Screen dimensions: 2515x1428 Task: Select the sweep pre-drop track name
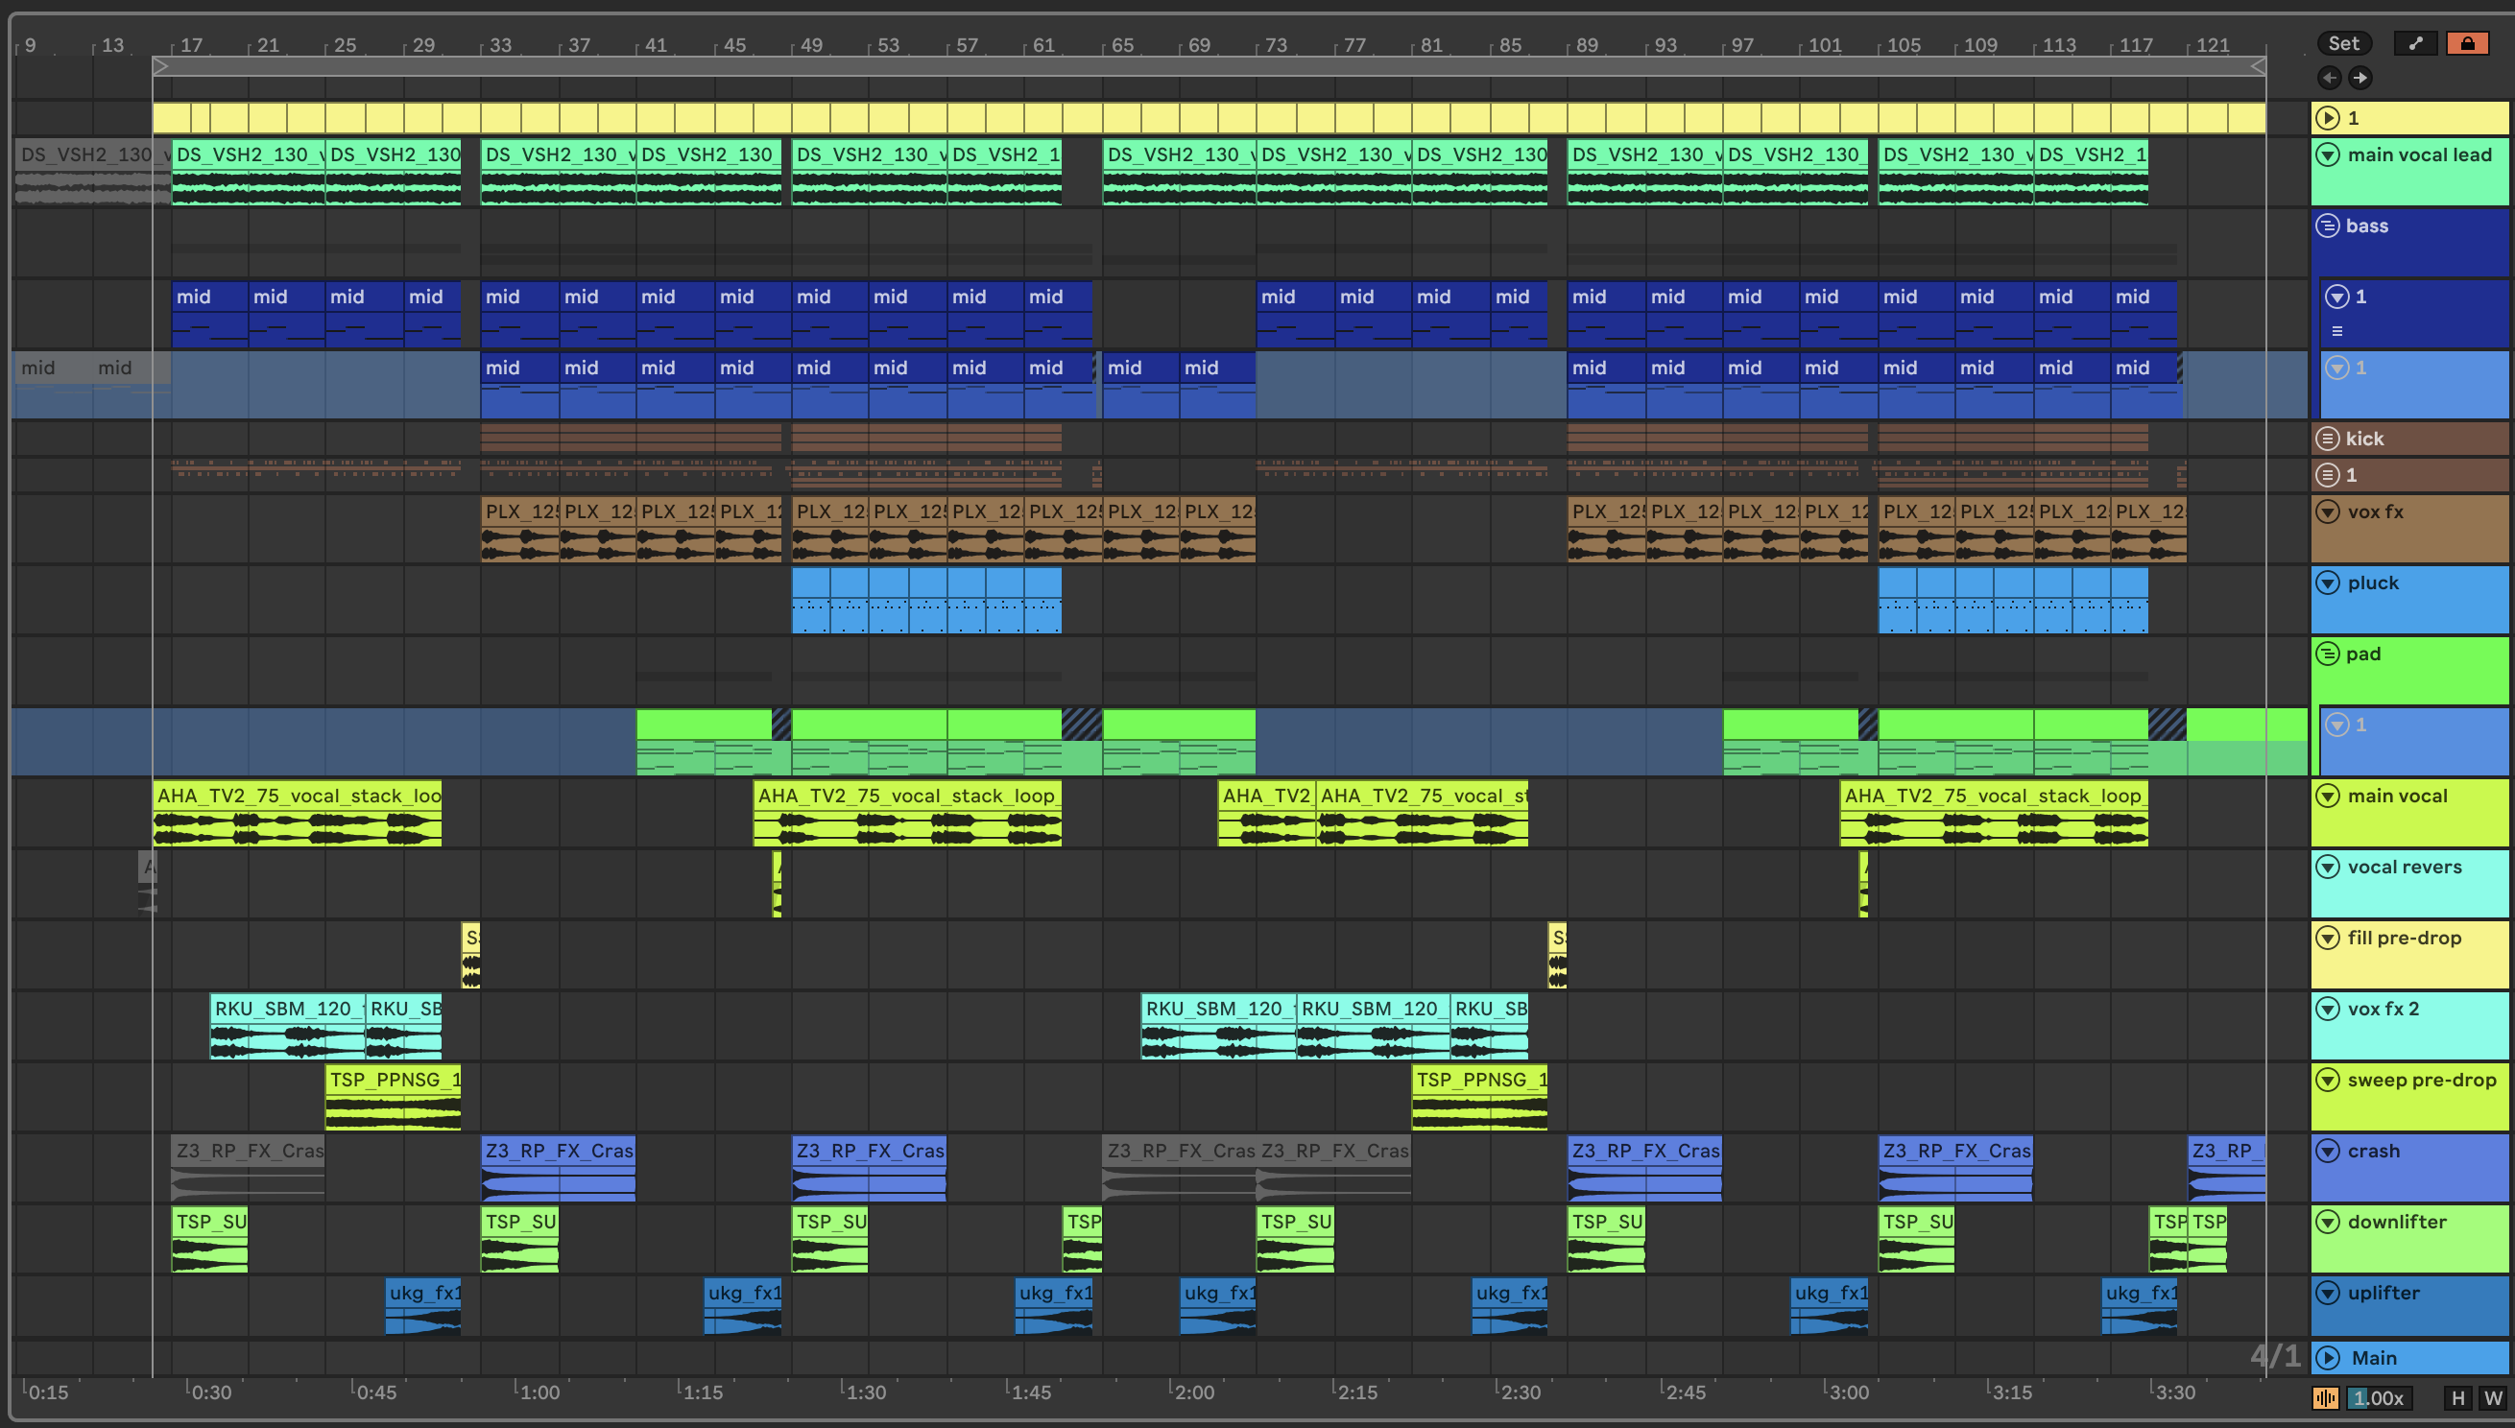point(2422,1080)
